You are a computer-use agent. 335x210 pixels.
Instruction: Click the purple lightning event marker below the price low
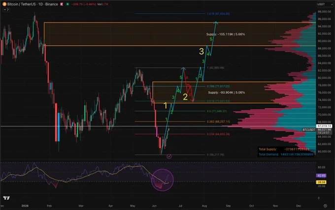(169, 156)
